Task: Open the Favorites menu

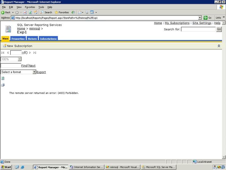Action: [x=30, y=7]
